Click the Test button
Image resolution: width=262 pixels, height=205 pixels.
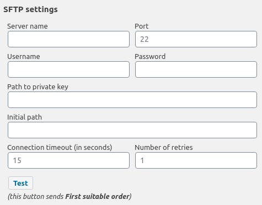click(x=20, y=183)
